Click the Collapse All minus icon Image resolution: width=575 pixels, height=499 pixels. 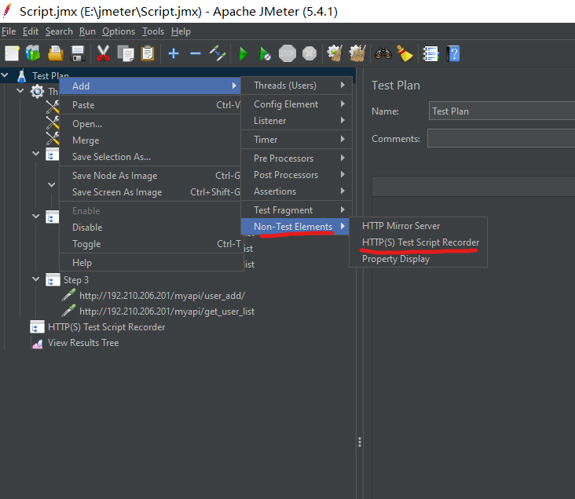pyautogui.click(x=196, y=54)
